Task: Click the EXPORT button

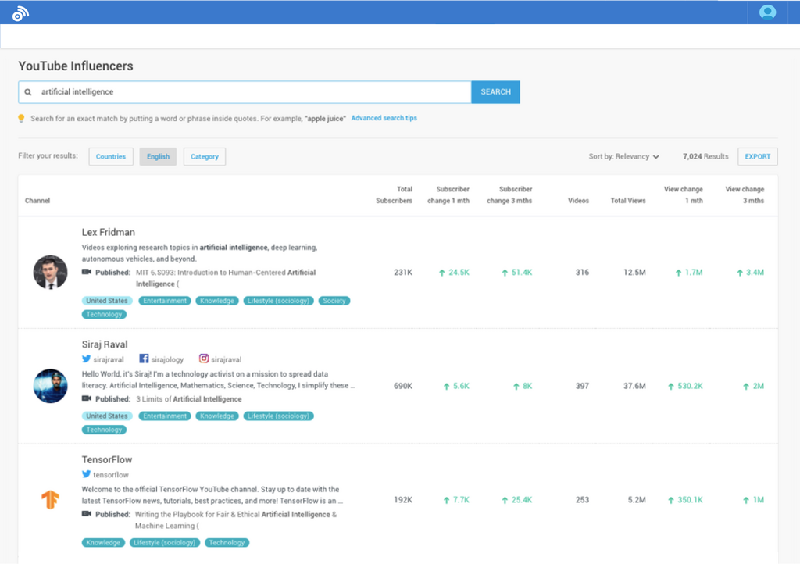Action: pyautogui.click(x=757, y=156)
